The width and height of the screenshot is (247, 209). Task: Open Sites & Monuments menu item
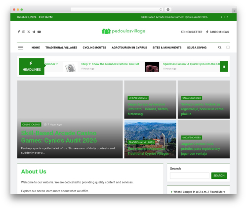click(167, 47)
